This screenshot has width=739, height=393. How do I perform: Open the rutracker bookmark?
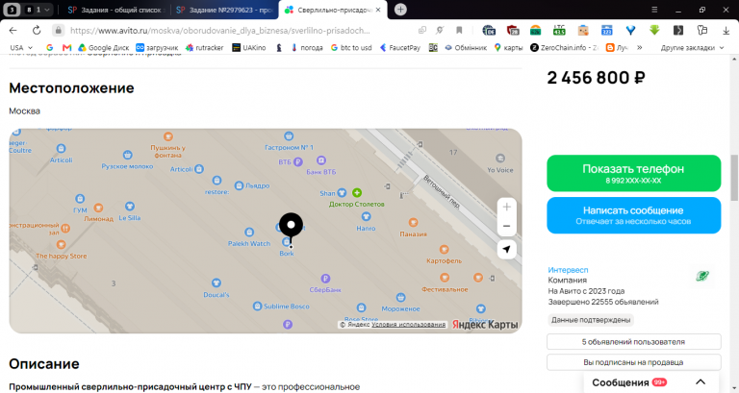[x=204, y=47]
